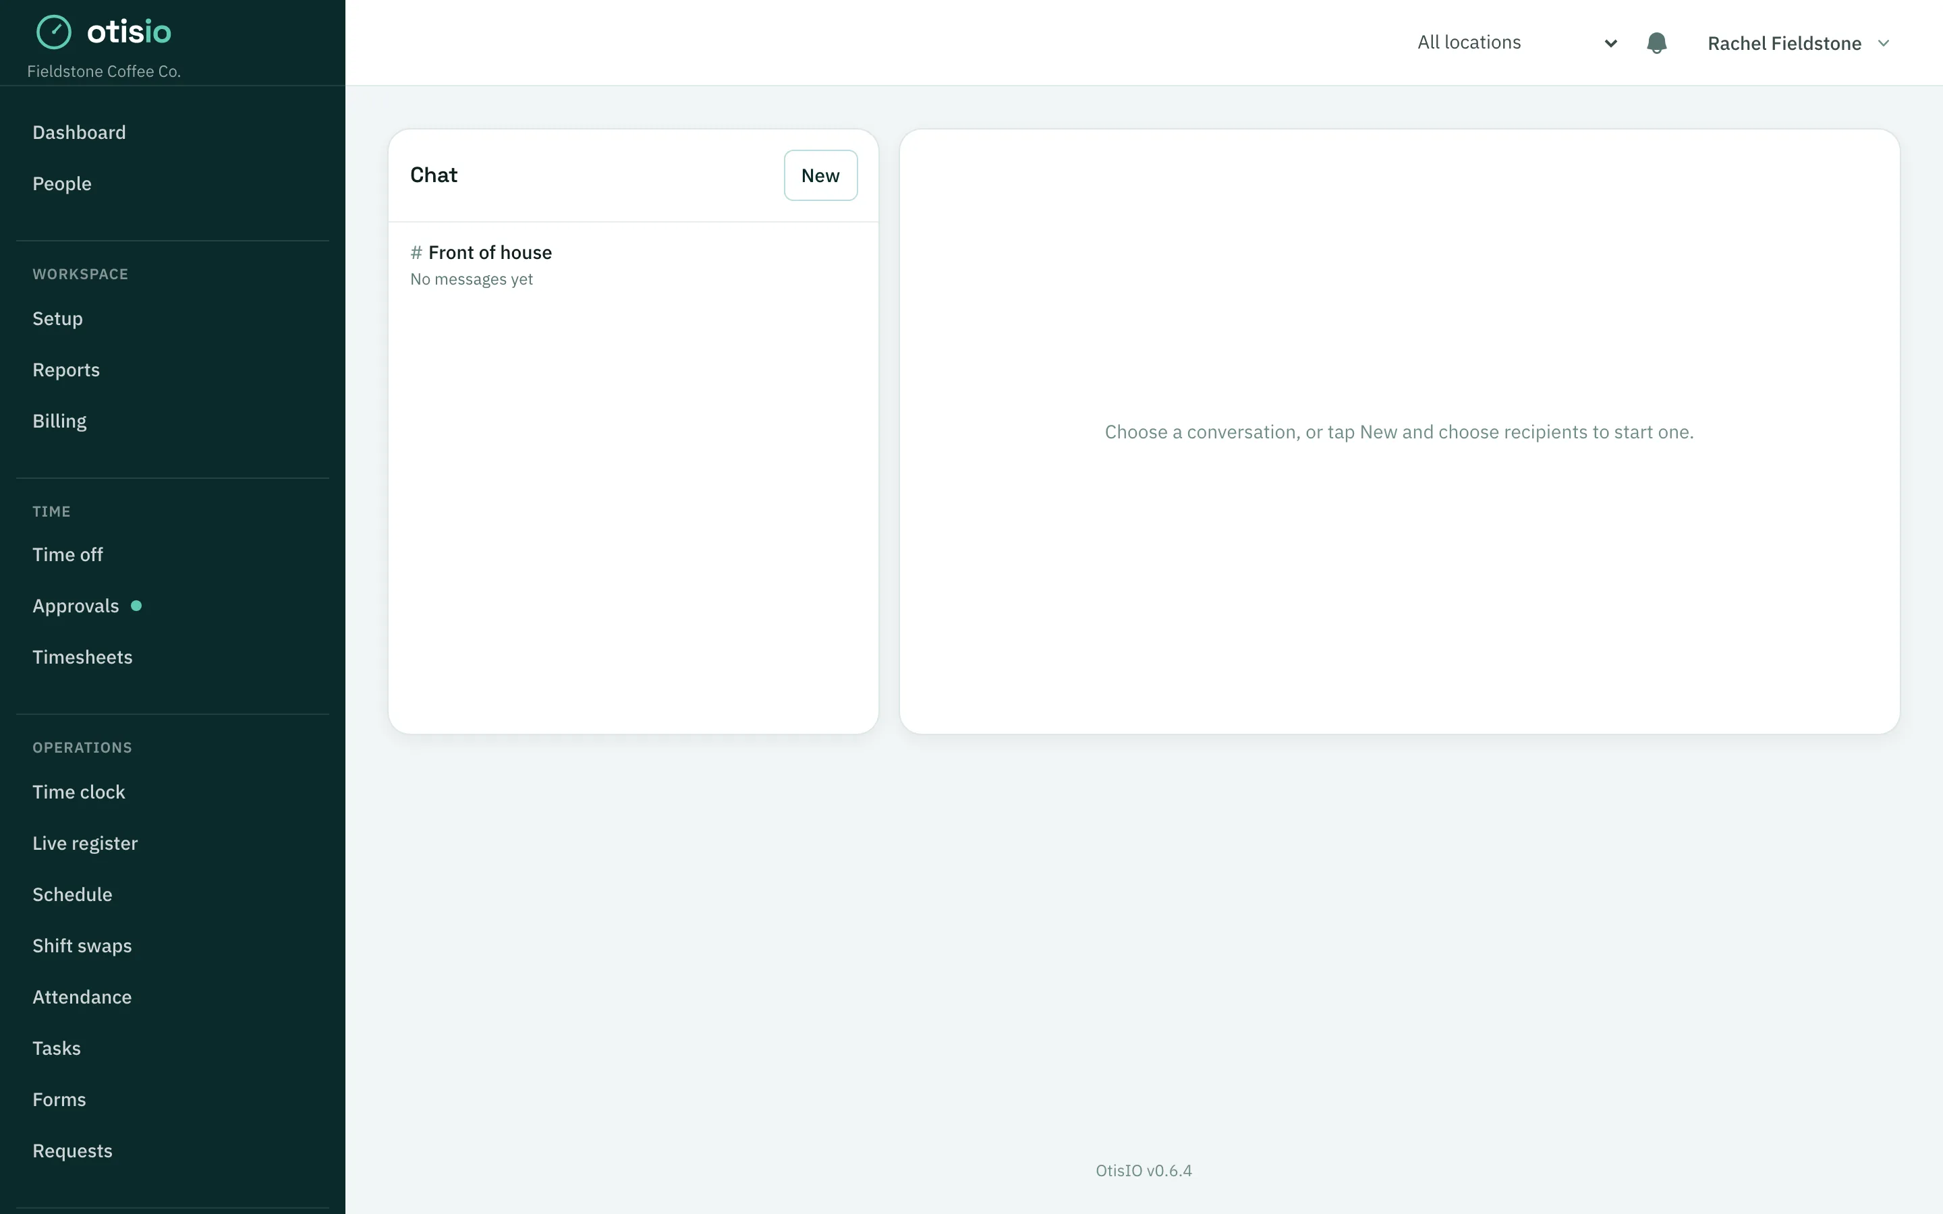Viewport: 1943px width, 1214px height.
Task: Open the Forms page
Action: pyautogui.click(x=59, y=1101)
